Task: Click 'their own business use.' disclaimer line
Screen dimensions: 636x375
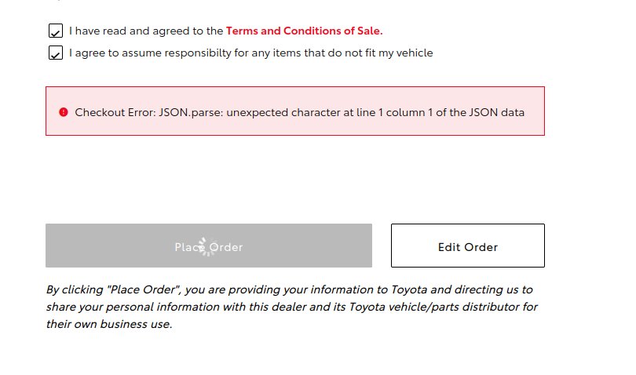Action: [x=109, y=324]
